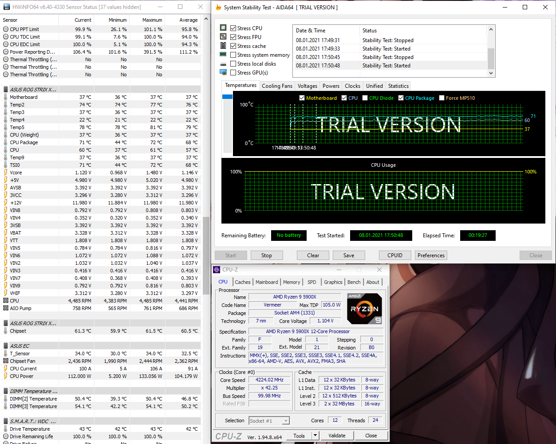556x444 pixels.
Task: Enable Stress GPU(s) checkbox
Action: click(233, 73)
